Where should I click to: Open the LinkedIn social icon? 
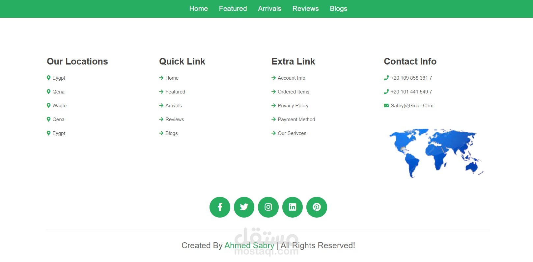pos(293,207)
